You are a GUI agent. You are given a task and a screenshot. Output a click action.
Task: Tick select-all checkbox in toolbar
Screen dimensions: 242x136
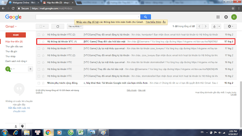(x=41, y=26)
